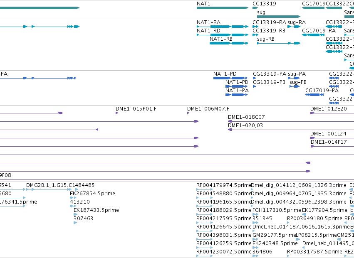This screenshot has width=354, height=258.
Task: Click the Dmel_dig_009964_0705_1935.3prime label
Action: [299, 194]
